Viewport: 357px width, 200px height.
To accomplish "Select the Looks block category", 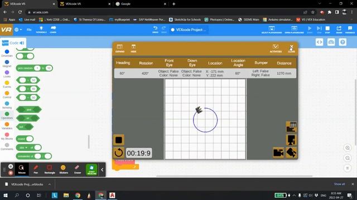I will [x=7, y=74].
